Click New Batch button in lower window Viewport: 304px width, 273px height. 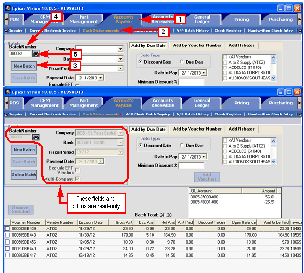tap(24, 150)
